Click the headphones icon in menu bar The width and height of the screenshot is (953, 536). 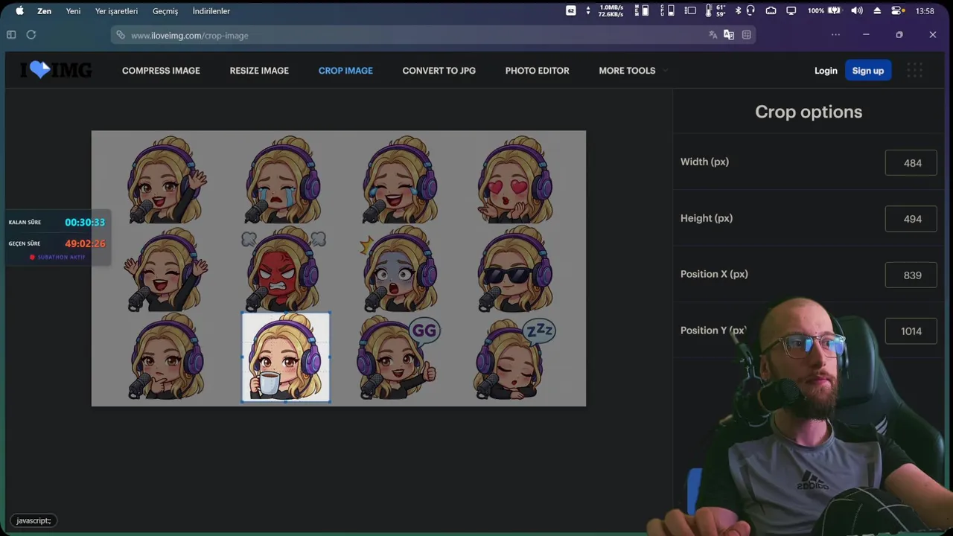click(x=750, y=10)
